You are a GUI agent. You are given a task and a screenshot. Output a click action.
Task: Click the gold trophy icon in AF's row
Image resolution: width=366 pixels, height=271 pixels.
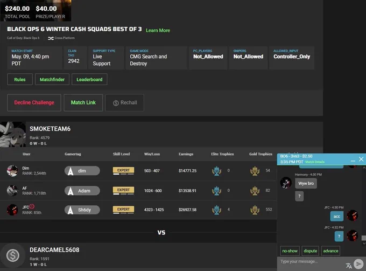coord(255,191)
